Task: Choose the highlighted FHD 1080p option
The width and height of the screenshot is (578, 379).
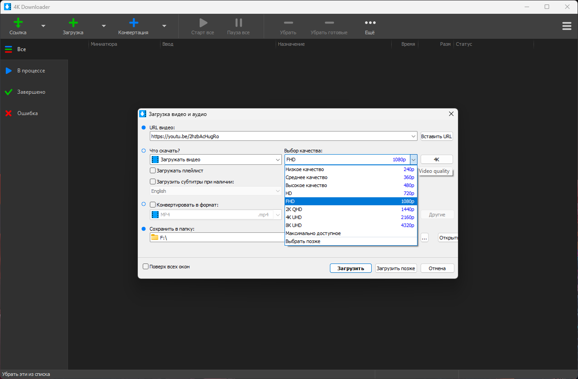Action: pyautogui.click(x=351, y=201)
